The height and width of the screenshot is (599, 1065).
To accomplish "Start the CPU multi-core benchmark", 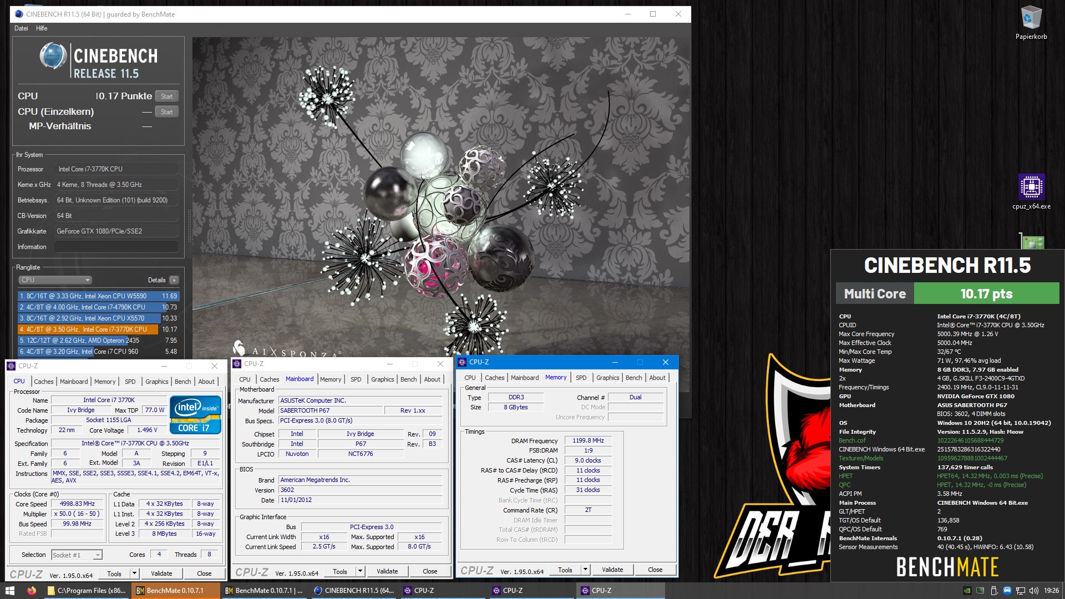I will click(x=166, y=97).
